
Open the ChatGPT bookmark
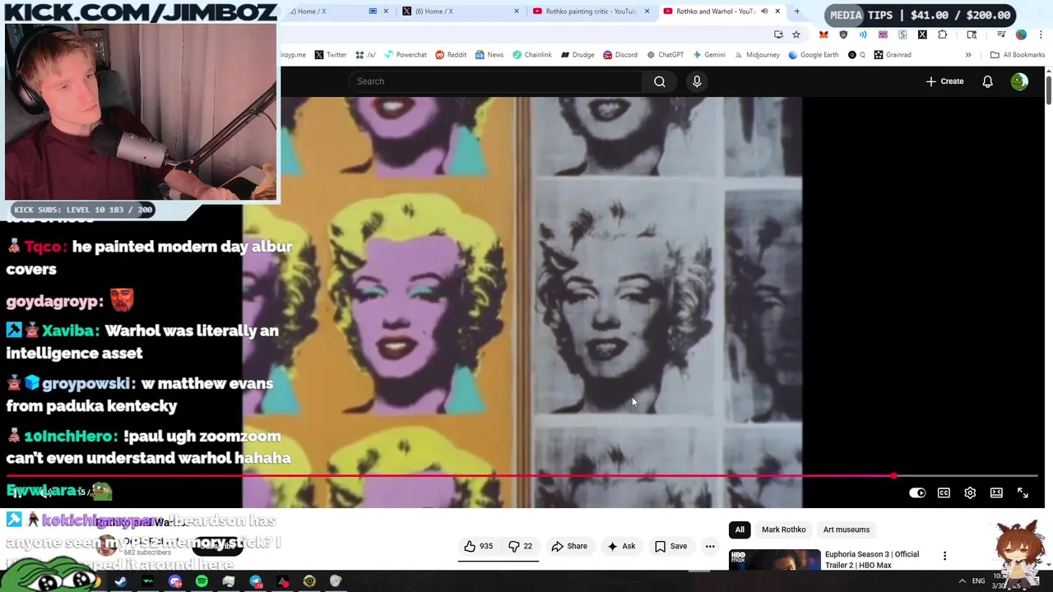(665, 55)
